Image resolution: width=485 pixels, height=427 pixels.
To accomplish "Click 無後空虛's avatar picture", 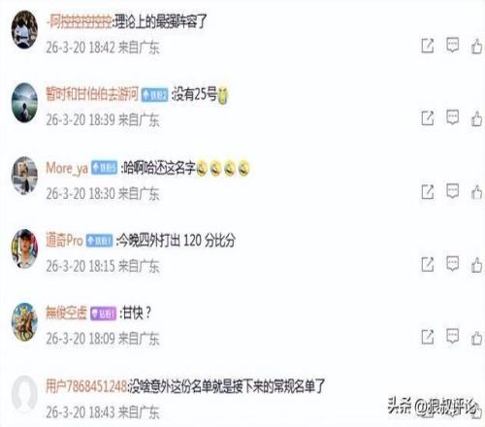I will point(24,322).
